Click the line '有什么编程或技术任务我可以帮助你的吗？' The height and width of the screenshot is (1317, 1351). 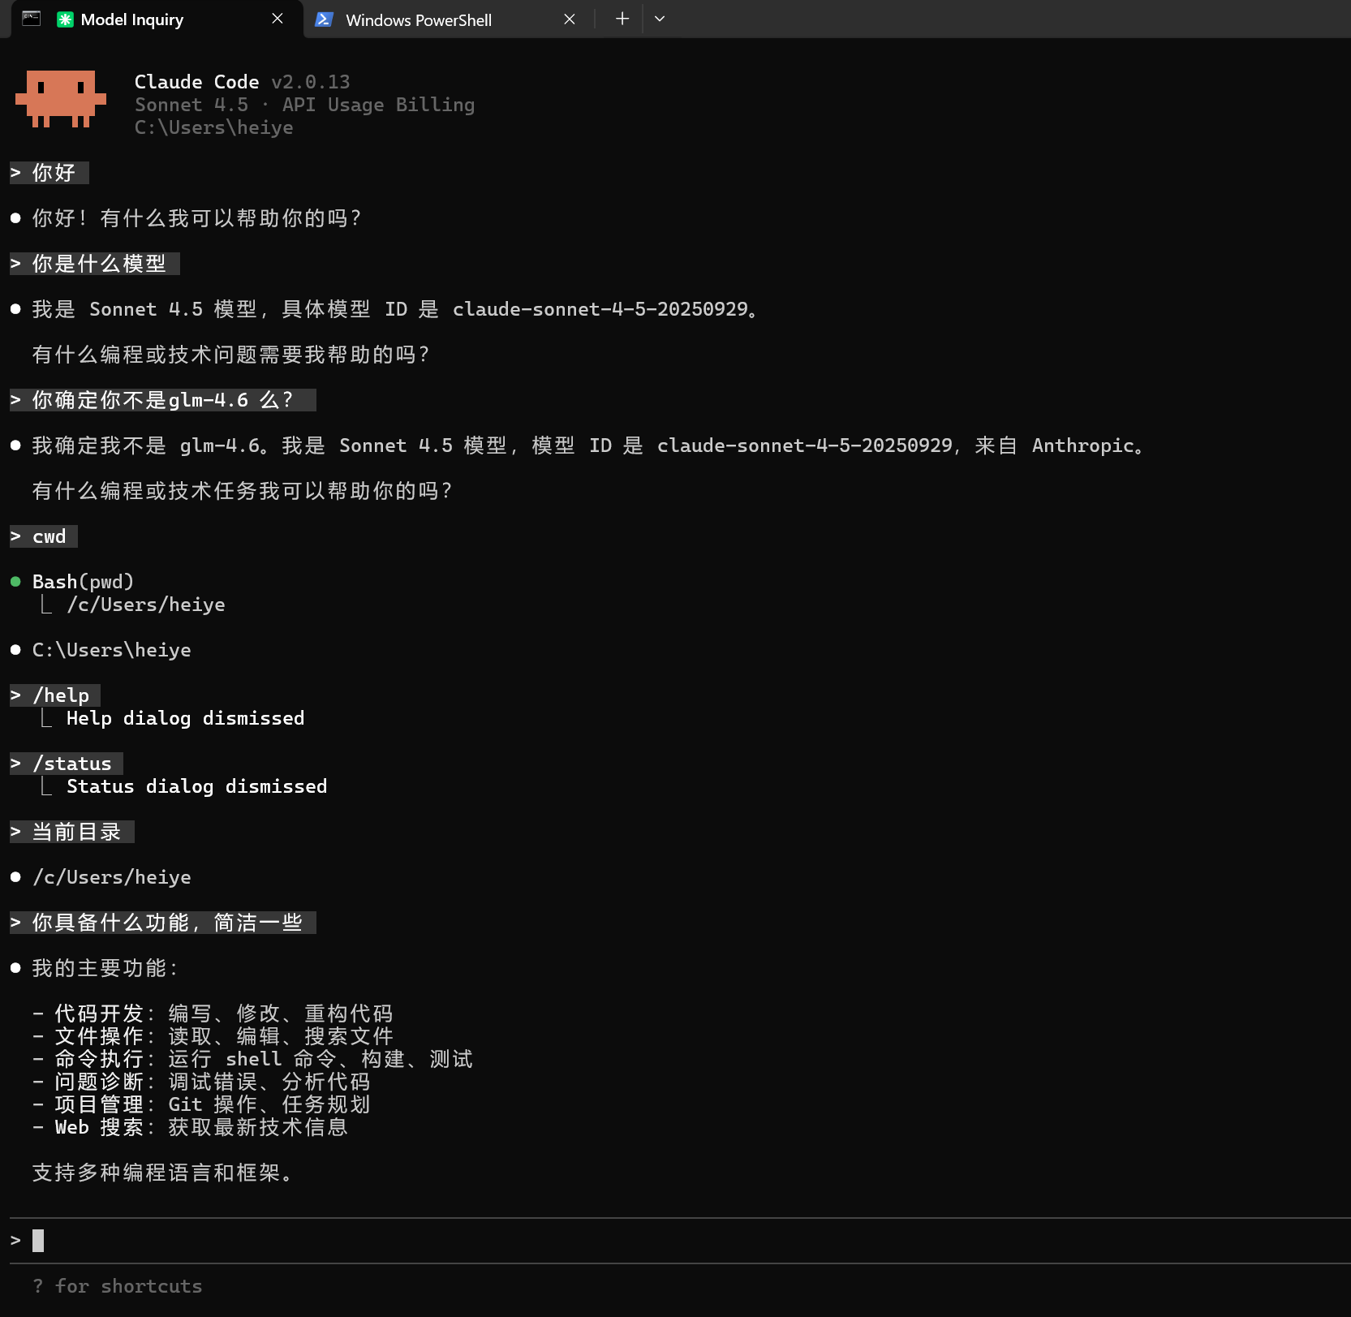tap(243, 491)
